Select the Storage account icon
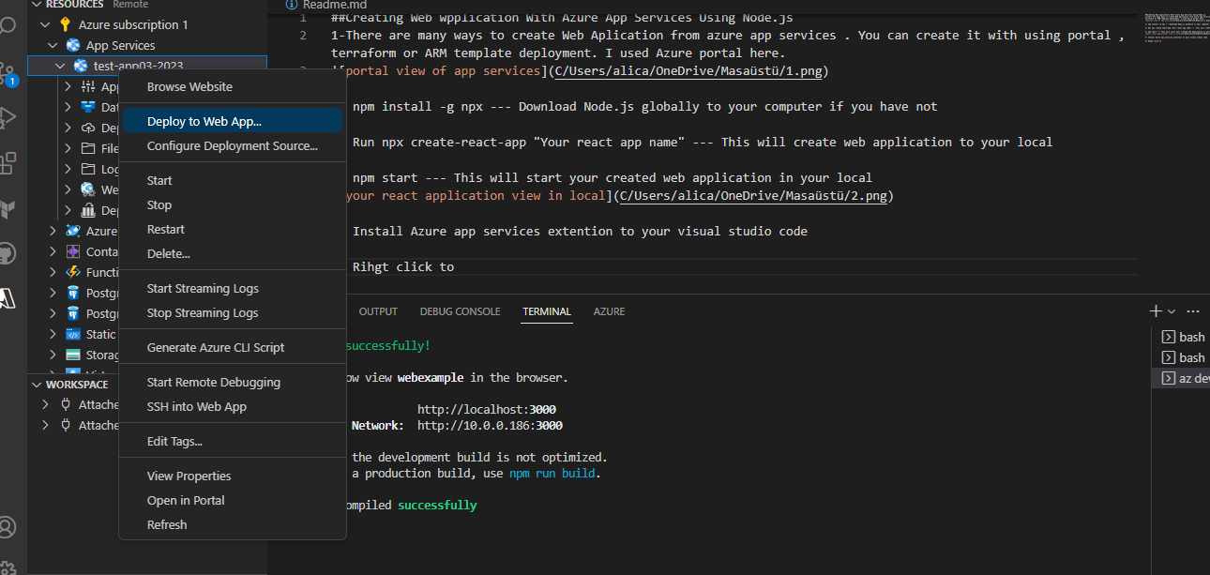1210x575 pixels. (72, 355)
